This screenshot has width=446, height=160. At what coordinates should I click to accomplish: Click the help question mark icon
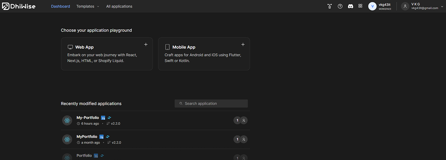340,6
